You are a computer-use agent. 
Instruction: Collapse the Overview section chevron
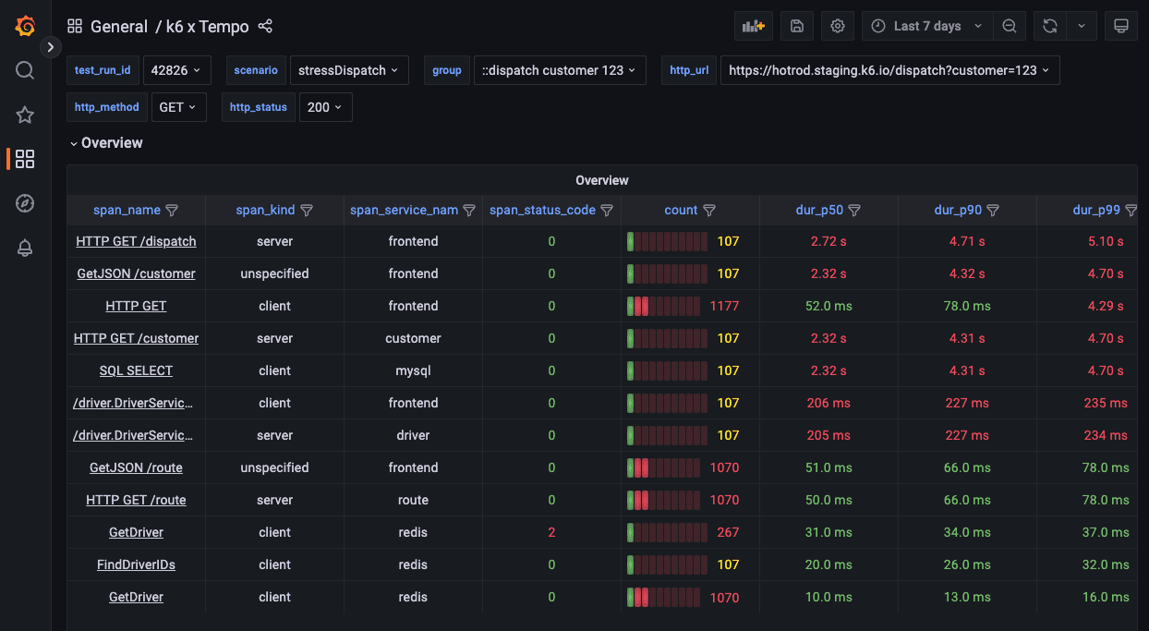point(74,143)
